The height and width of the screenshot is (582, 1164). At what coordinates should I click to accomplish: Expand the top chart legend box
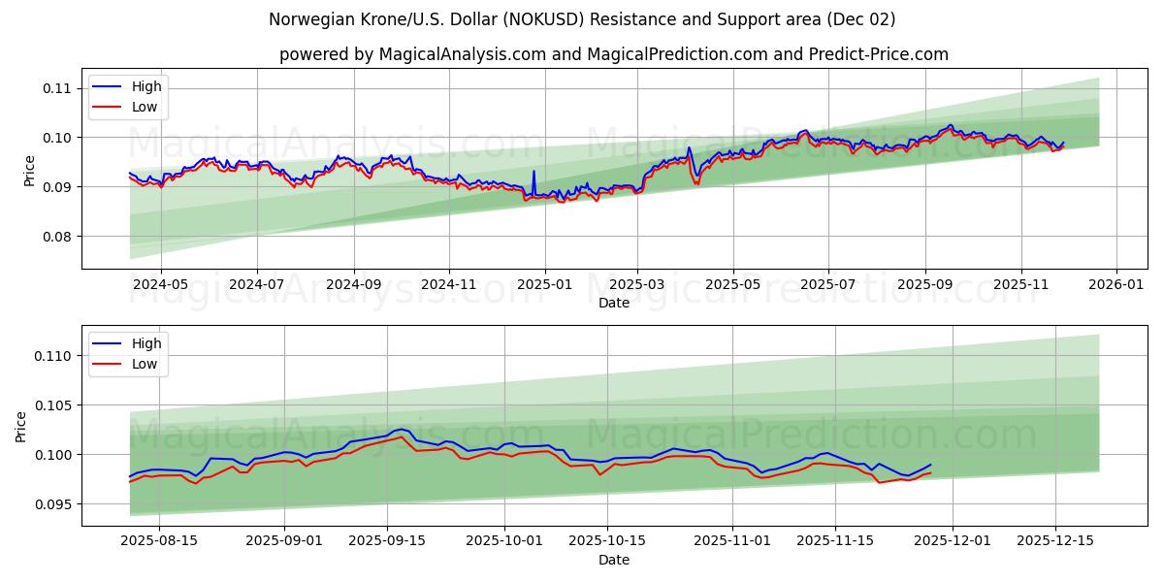[x=130, y=96]
